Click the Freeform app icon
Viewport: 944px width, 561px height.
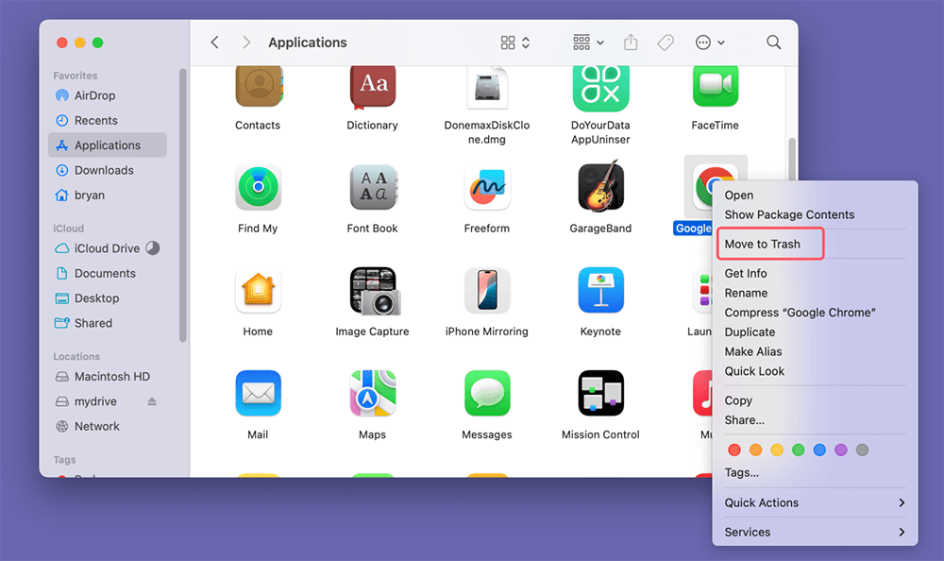(487, 188)
